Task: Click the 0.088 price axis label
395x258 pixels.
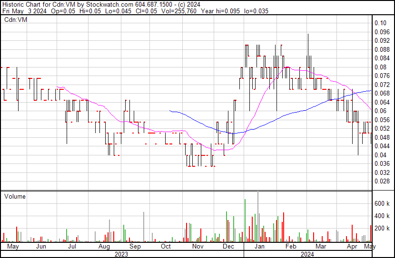Action: click(382, 49)
